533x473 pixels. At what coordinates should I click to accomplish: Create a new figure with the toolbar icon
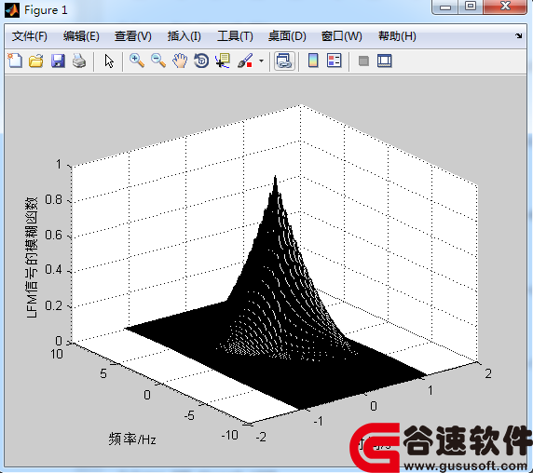pyautogui.click(x=15, y=61)
